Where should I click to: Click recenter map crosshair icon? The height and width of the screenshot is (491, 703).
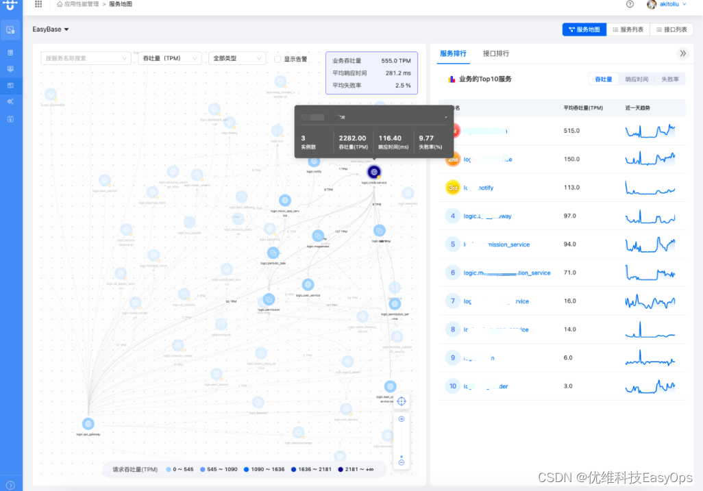(402, 401)
